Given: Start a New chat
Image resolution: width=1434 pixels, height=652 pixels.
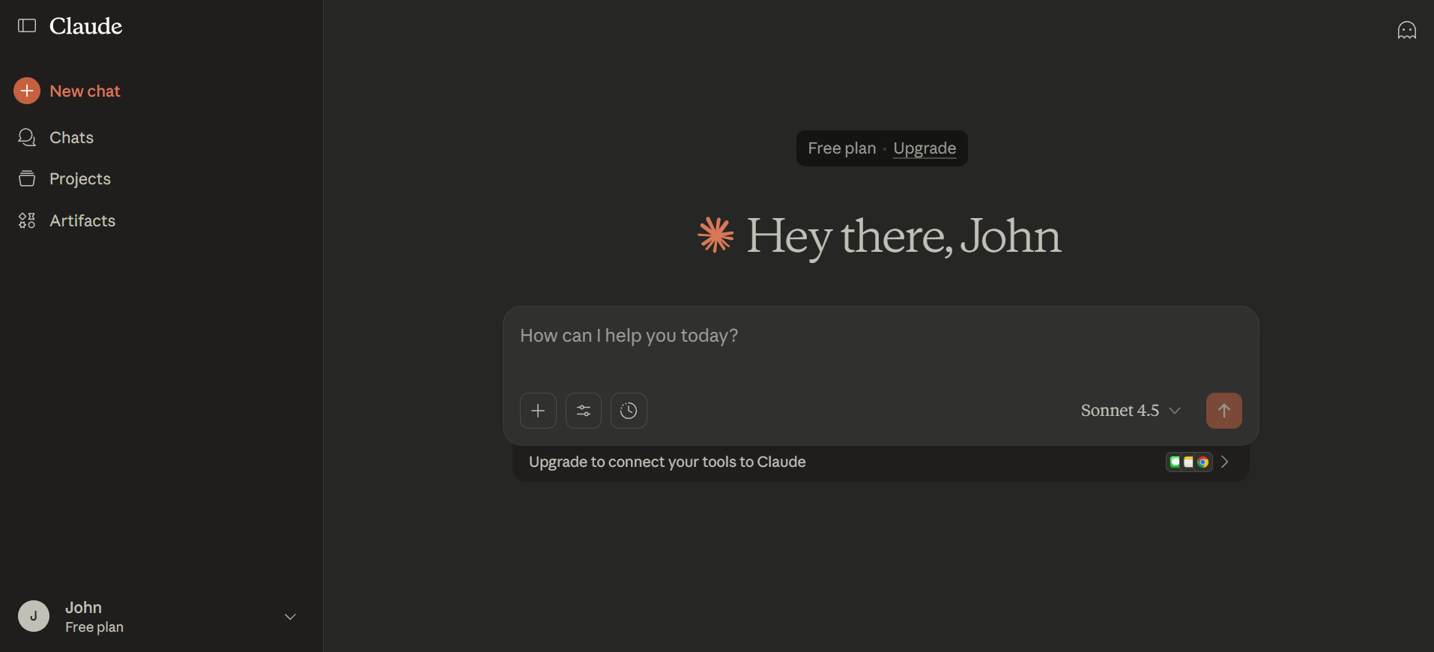Looking at the screenshot, I should coord(67,91).
